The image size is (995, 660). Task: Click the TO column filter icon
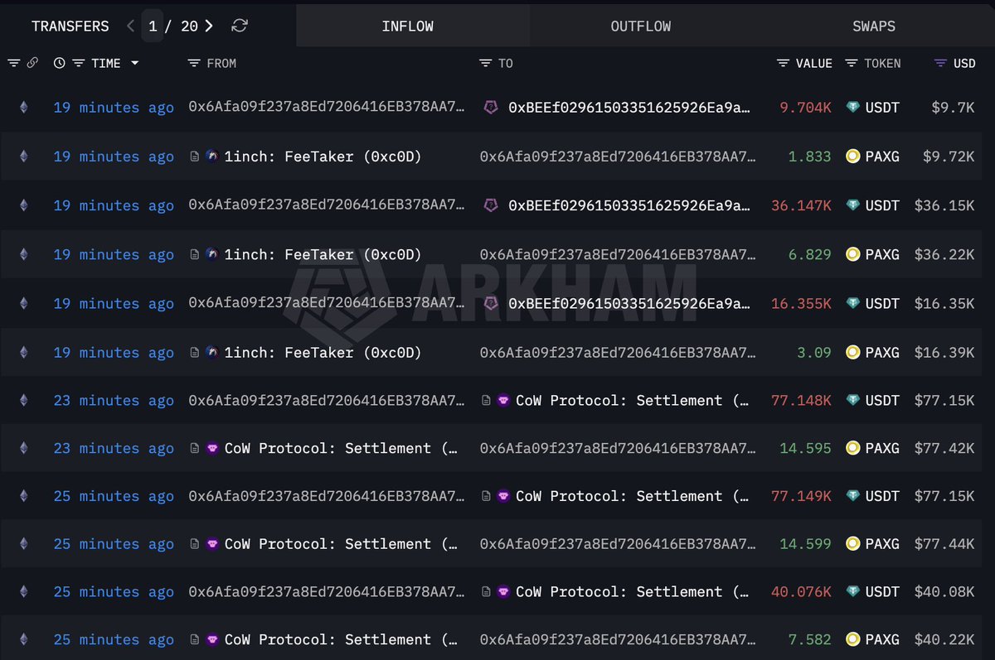point(485,63)
